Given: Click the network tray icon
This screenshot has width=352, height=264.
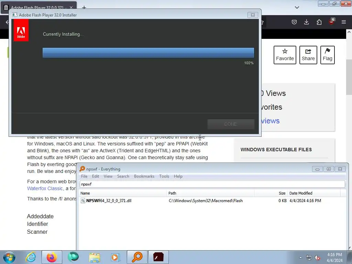Looking at the screenshot, I should pos(309,258).
